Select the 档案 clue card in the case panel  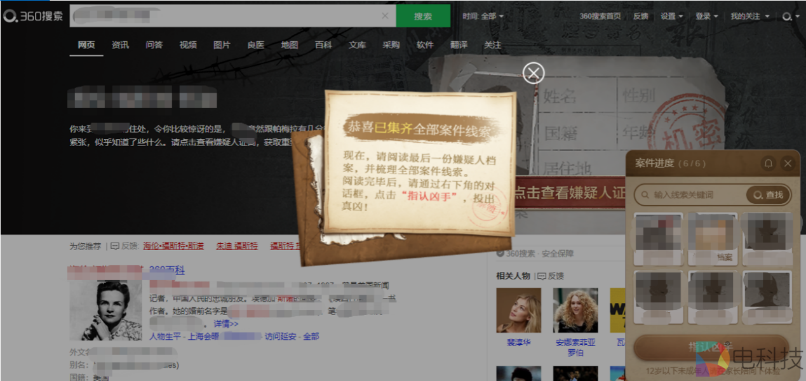tap(712, 237)
